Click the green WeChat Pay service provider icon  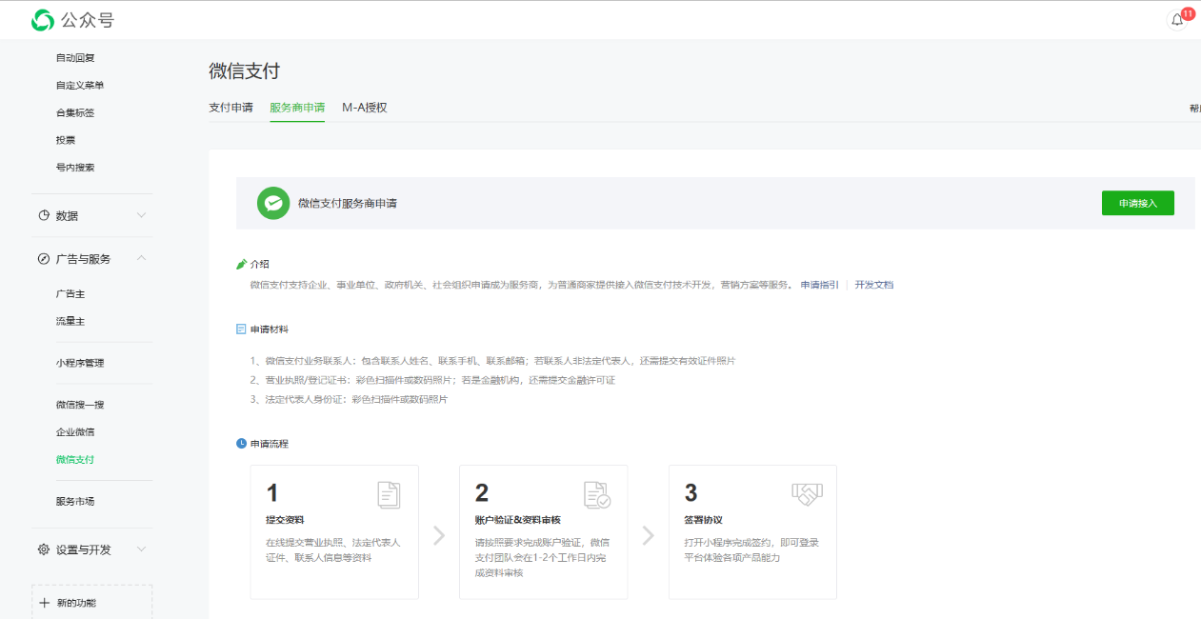click(x=273, y=203)
